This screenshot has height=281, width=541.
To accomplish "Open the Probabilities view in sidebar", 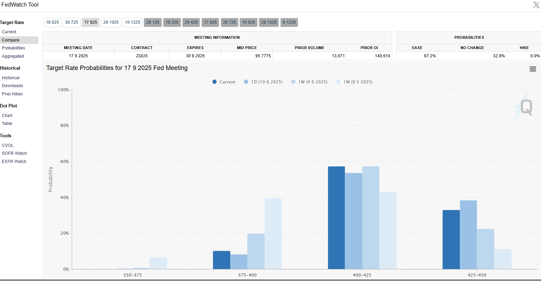I will [13, 48].
